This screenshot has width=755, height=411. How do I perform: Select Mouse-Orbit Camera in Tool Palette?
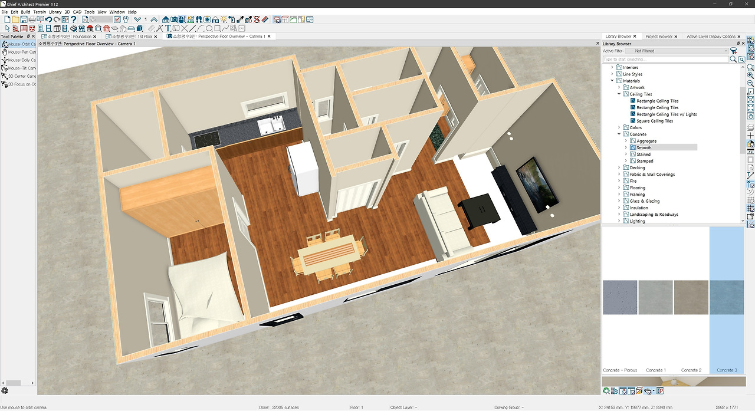point(18,44)
